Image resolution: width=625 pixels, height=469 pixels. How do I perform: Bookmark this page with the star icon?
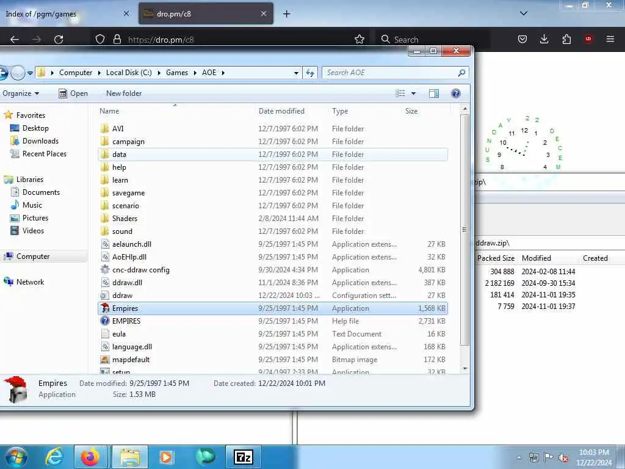pos(359,39)
